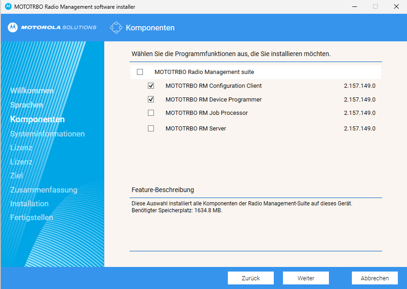The image size is (407, 289).
Task: Open Zusammenfassung step in sidebar
Action: click(44, 190)
